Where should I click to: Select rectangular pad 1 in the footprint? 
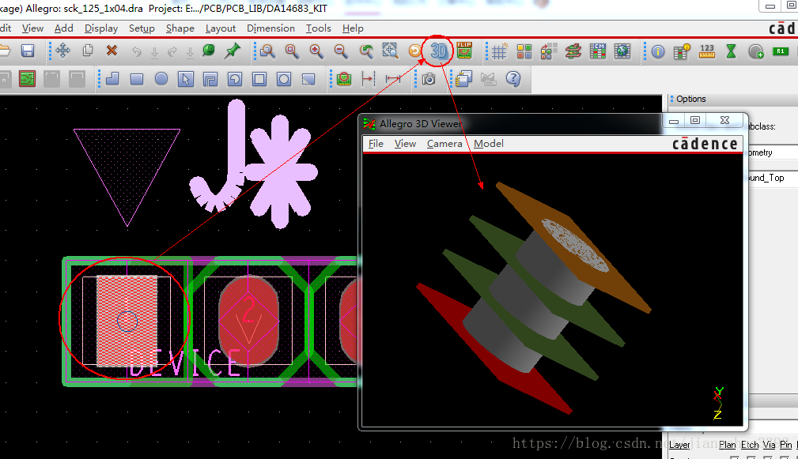127,321
